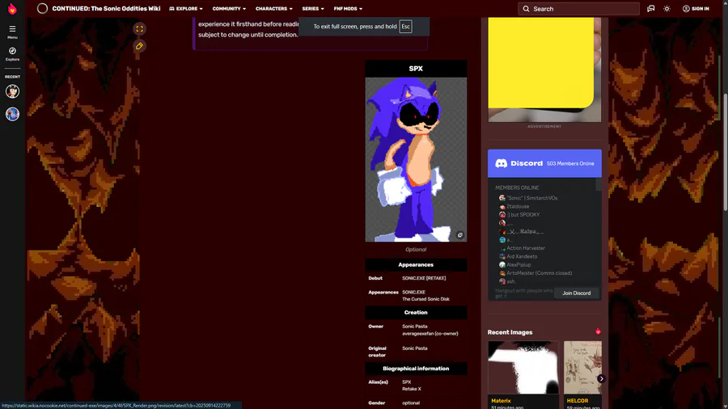
Task: Click Discord member "2taldouse"
Action: click(518, 206)
